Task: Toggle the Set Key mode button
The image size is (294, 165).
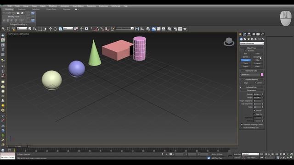Action: pos(237,158)
